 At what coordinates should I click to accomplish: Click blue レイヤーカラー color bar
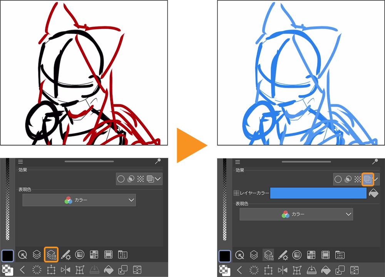click(x=318, y=193)
